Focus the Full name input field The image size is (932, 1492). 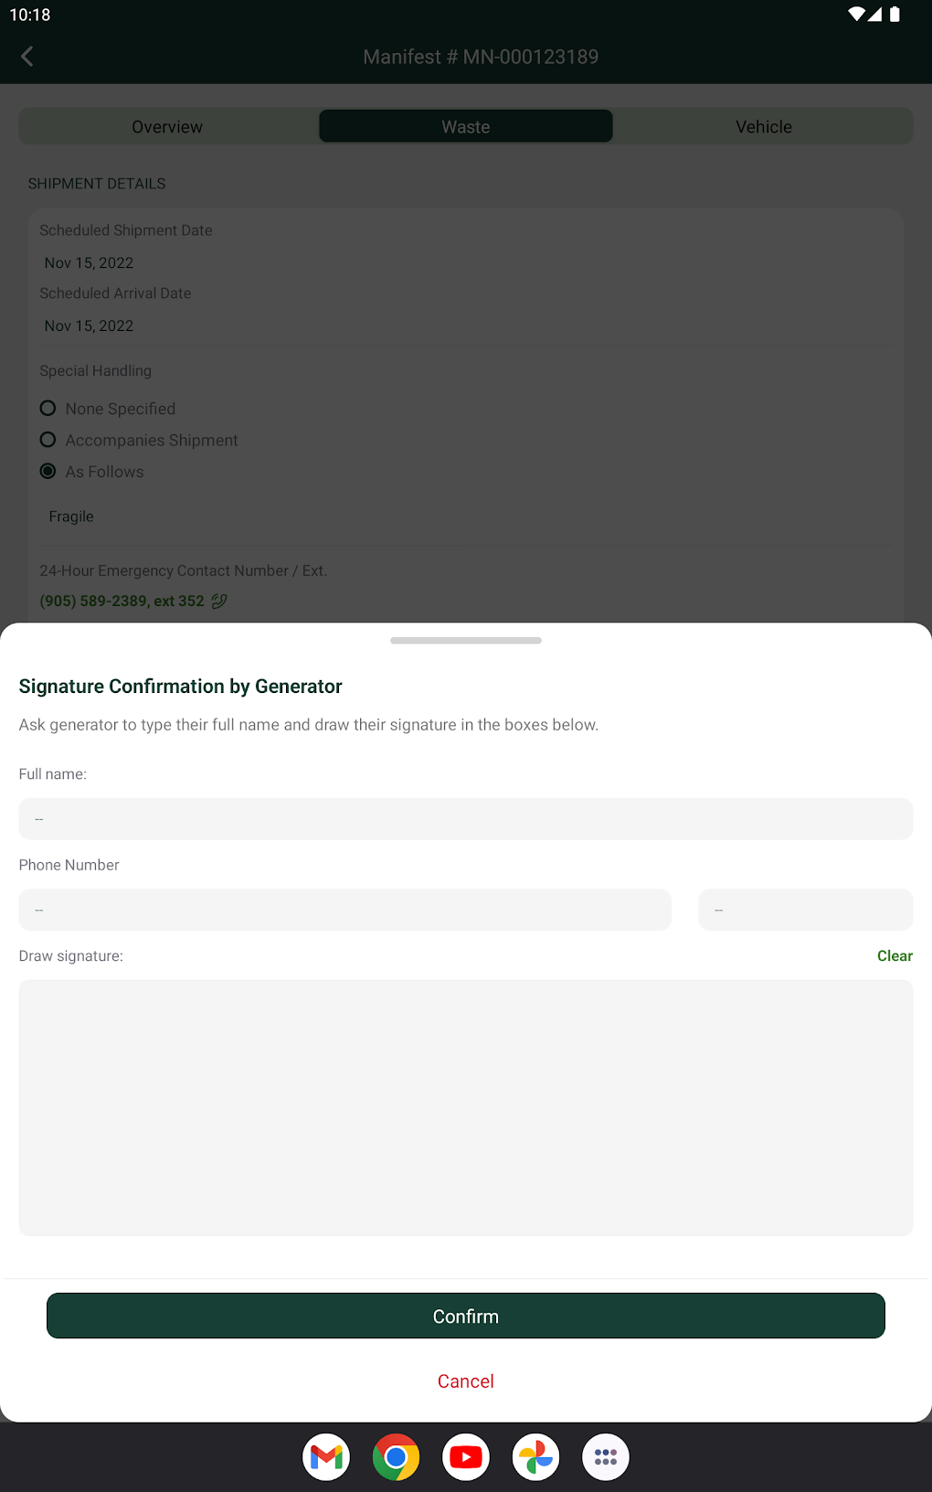(466, 819)
